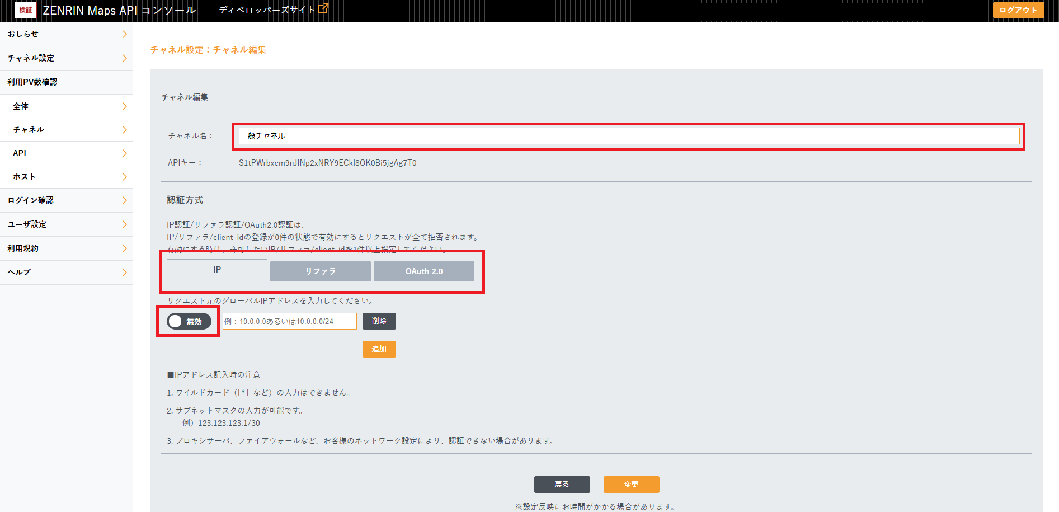Expand the ホスト sidebar section
The height and width of the screenshot is (512, 1059).
coord(66,176)
